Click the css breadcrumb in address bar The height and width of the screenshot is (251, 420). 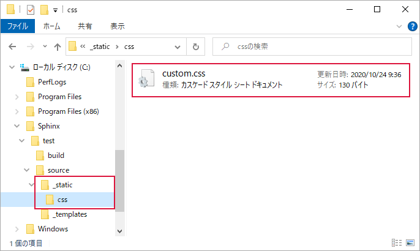[x=129, y=47]
